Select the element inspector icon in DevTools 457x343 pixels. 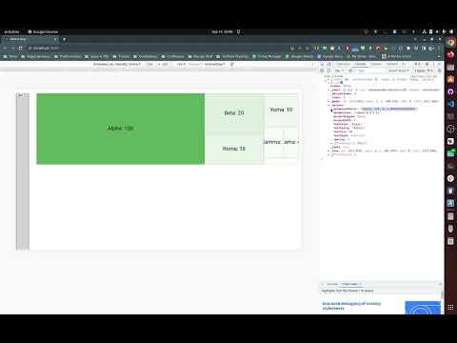(x=323, y=64)
